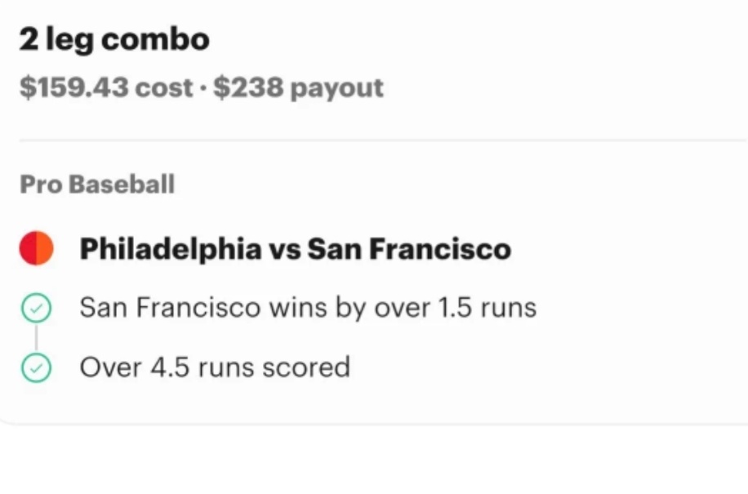Click the "$159.43 cost" amount
The image size is (748, 494).
[x=106, y=87]
